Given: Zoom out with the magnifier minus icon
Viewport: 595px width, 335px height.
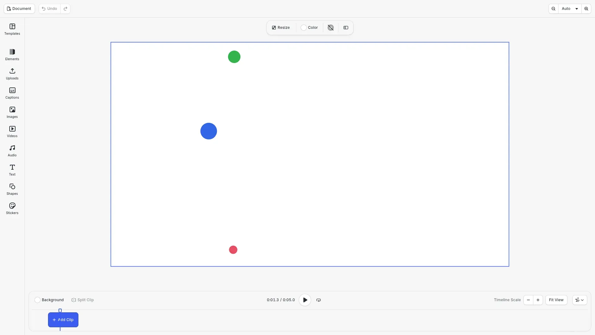Looking at the screenshot, I should click(x=553, y=9).
